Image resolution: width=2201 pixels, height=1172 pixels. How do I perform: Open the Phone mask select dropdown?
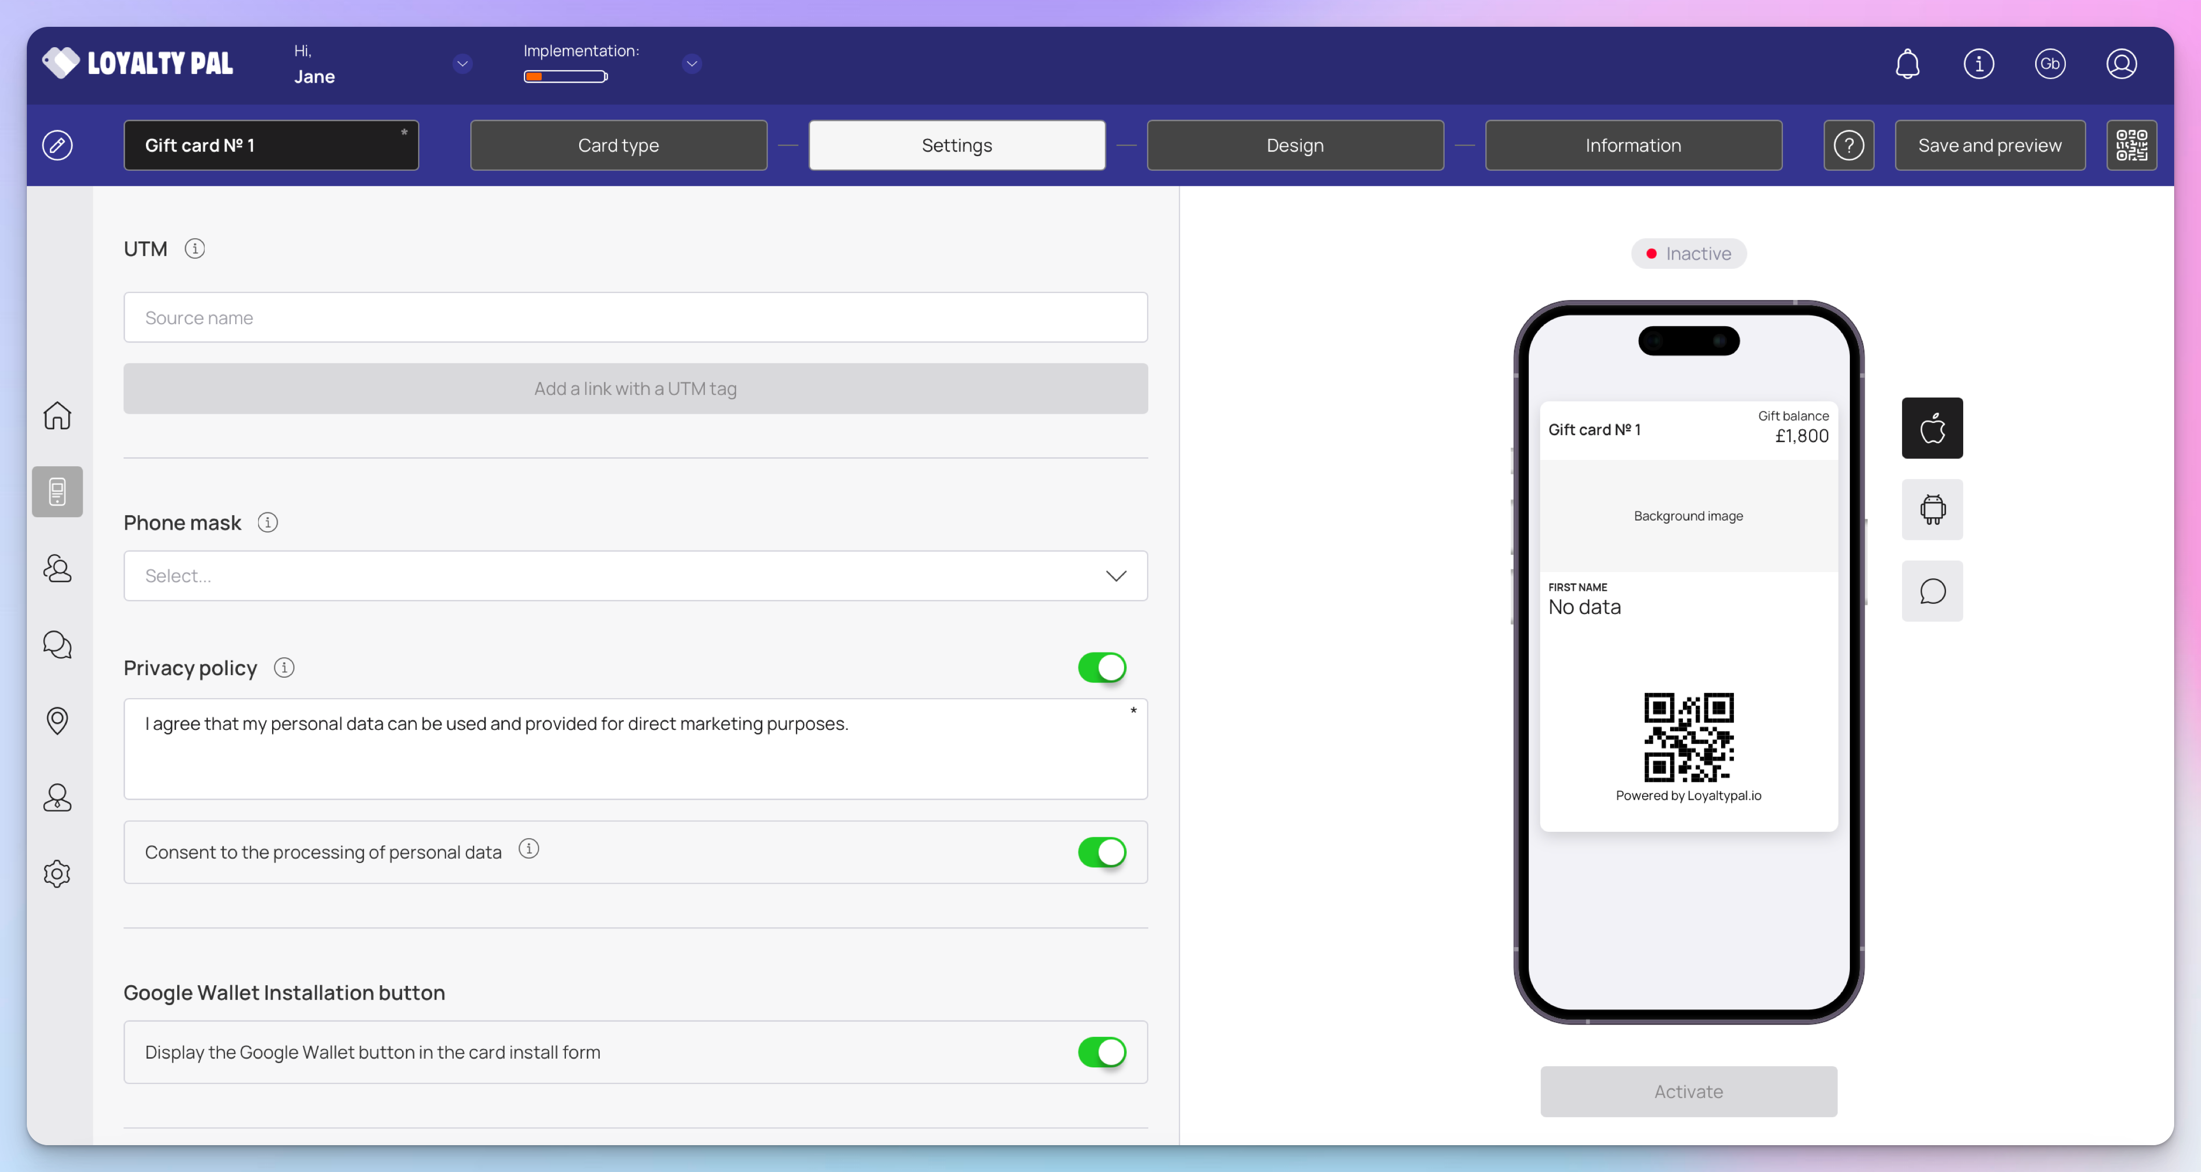pyautogui.click(x=635, y=576)
